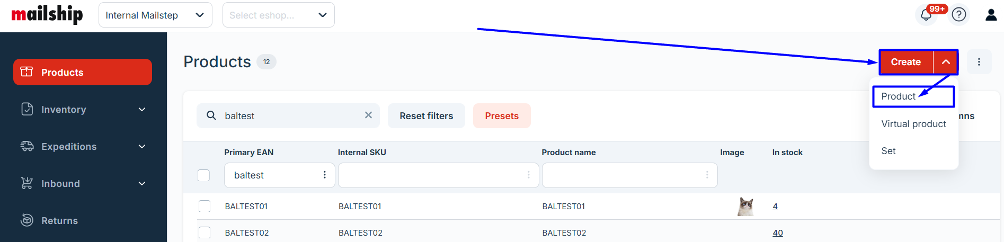Screen dimensions: 1004x242
Task: Open the notifications bell icon
Action: [x=926, y=15]
